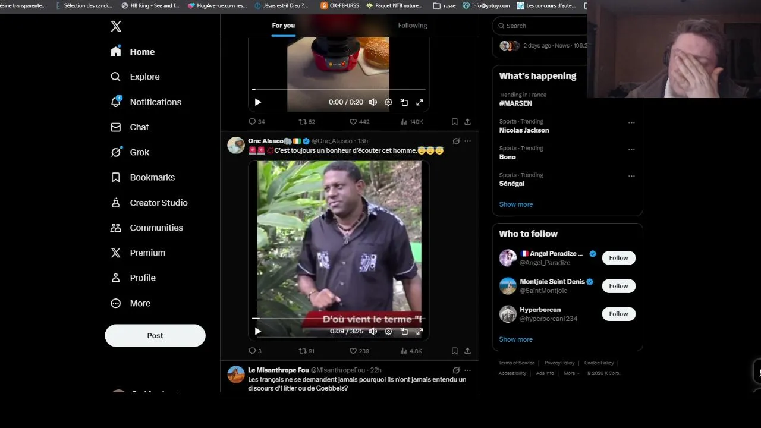The width and height of the screenshot is (761, 428).
Task: Open settings gear on top video
Action: (388, 102)
